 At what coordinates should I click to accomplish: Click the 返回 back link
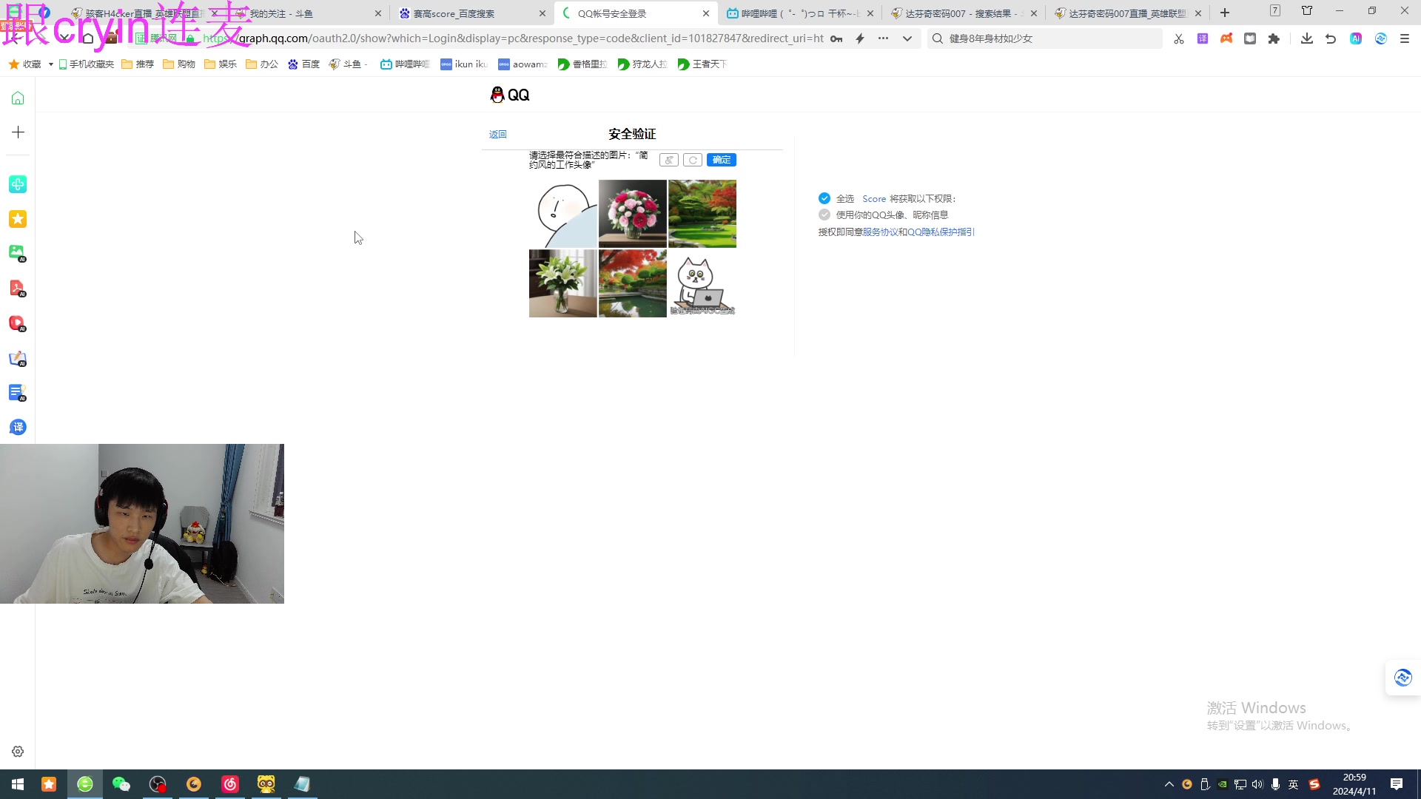click(498, 134)
